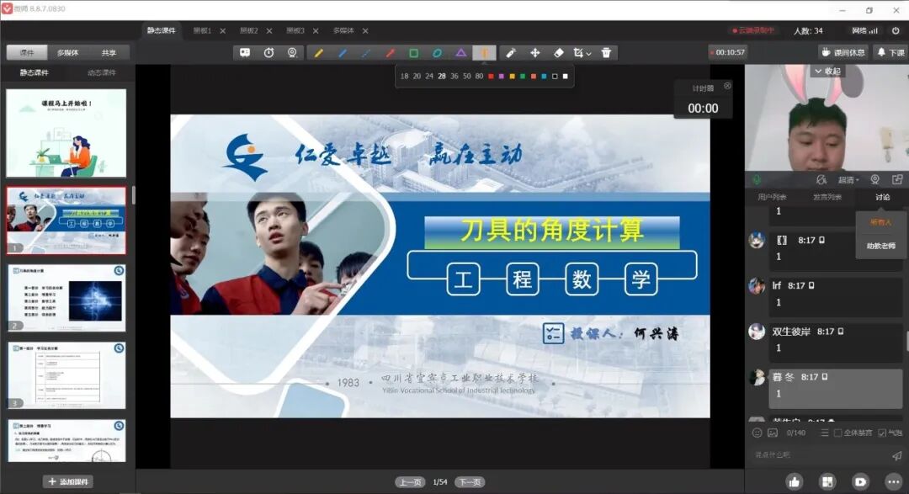
Task: Select the purple triangle shape tool
Action: (x=461, y=53)
